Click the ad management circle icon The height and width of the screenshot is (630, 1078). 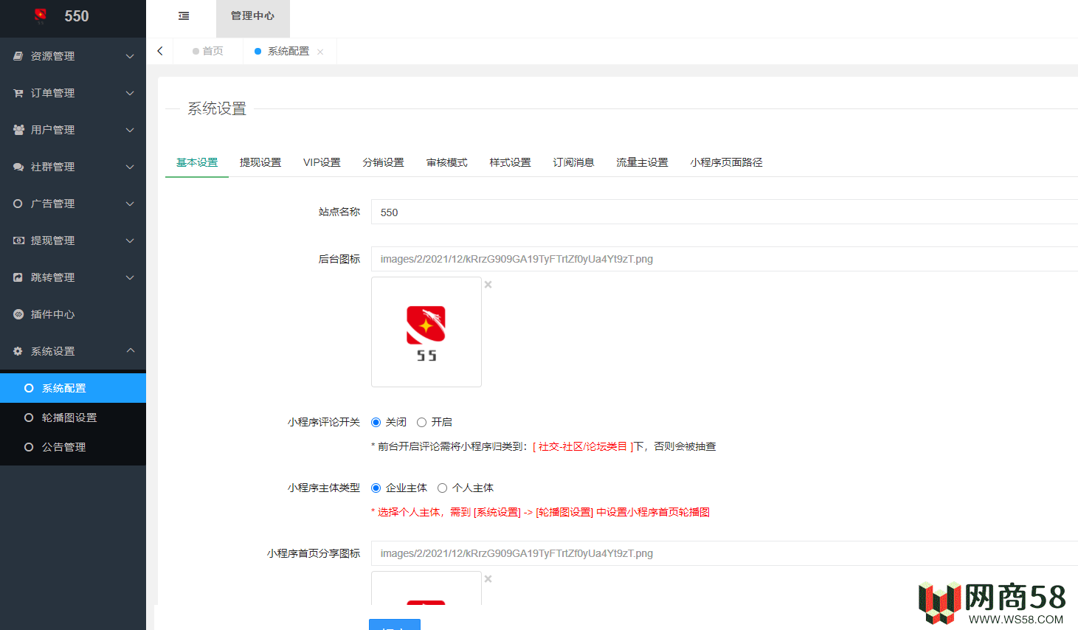pos(18,204)
